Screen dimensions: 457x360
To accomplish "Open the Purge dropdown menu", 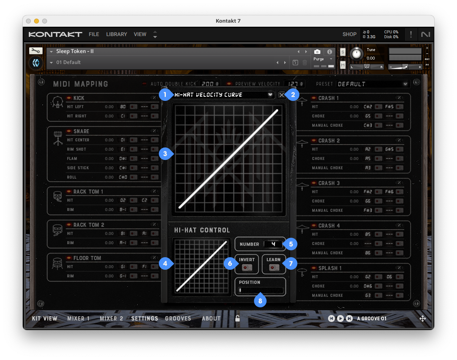I will coord(323,59).
